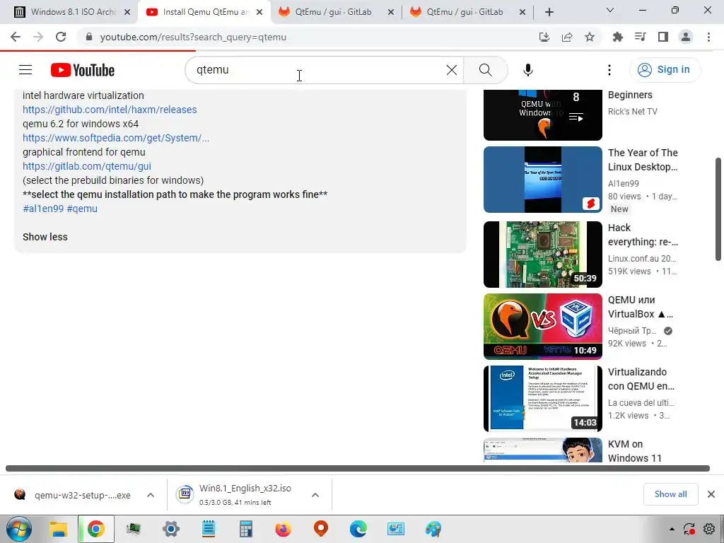Screen dimensions: 724x543
Task: Open the Hack everything video thumbnail
Action: [543, 255]
